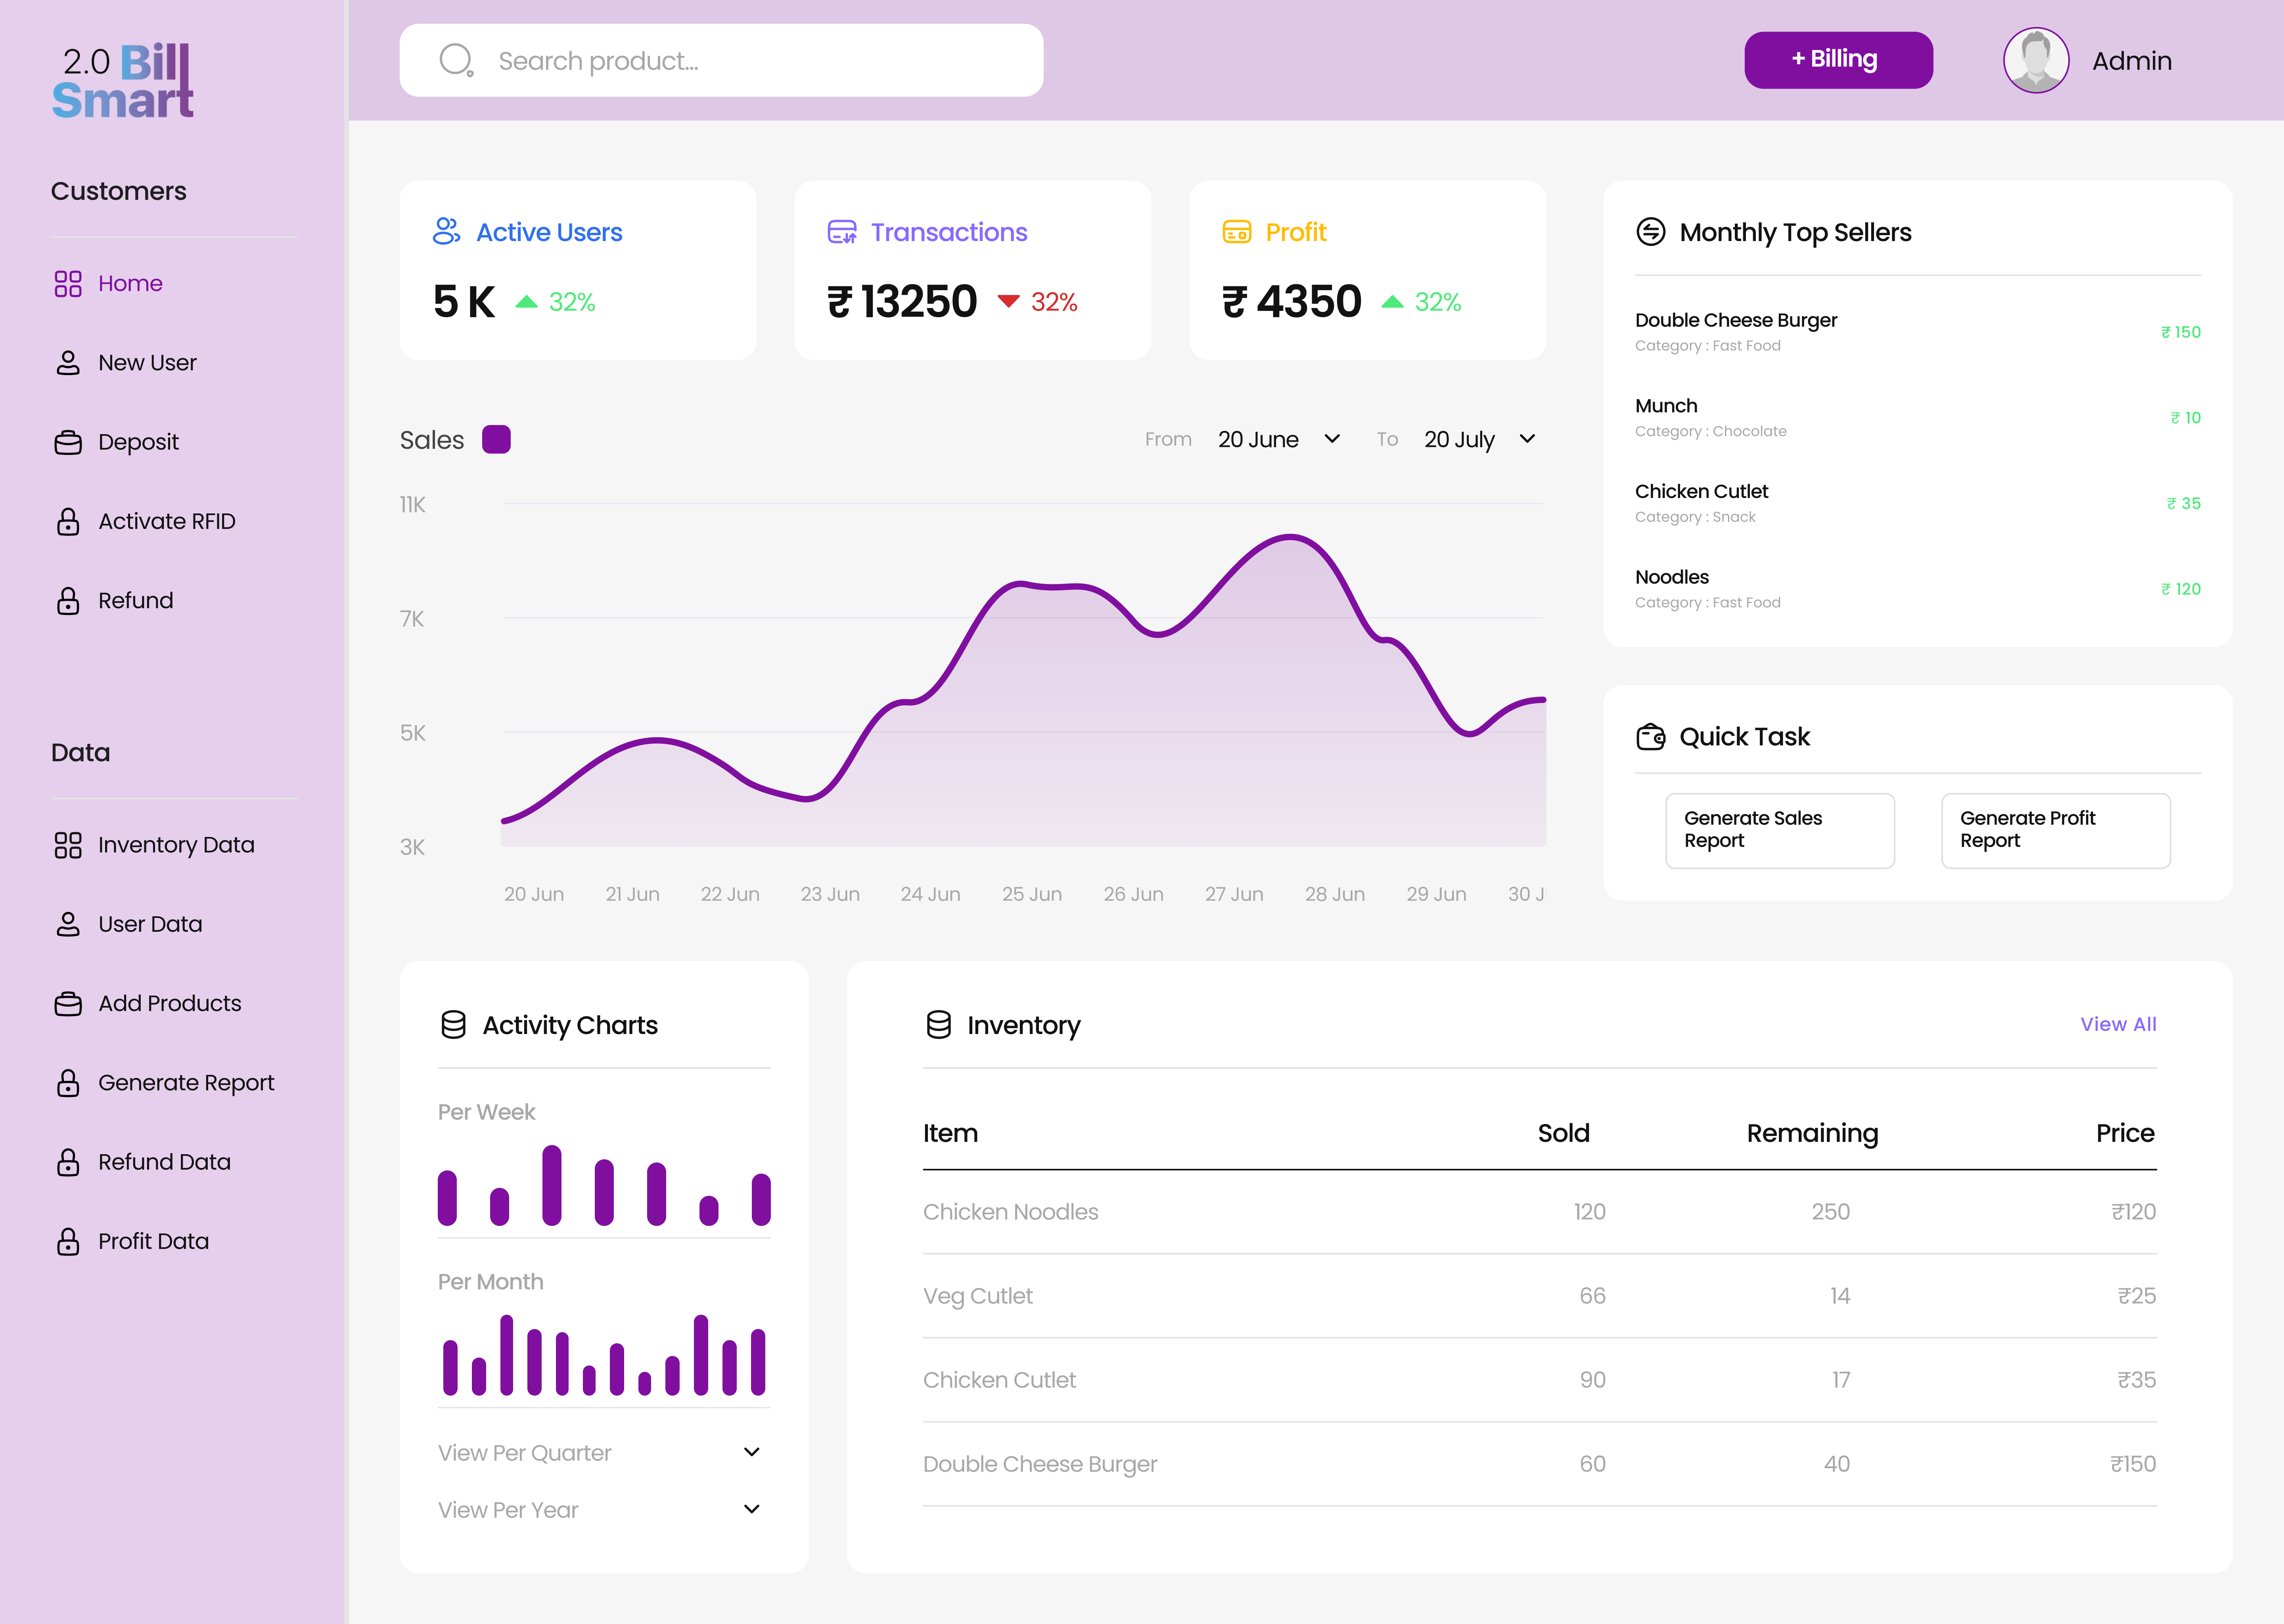Click the Active Users people icon
This screenshot has height=1624, width=2284.
446,231
